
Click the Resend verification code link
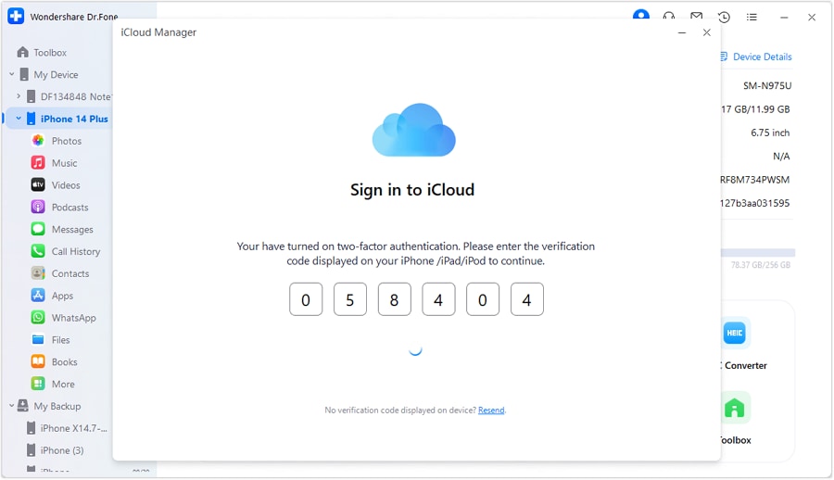click(491, 411)
